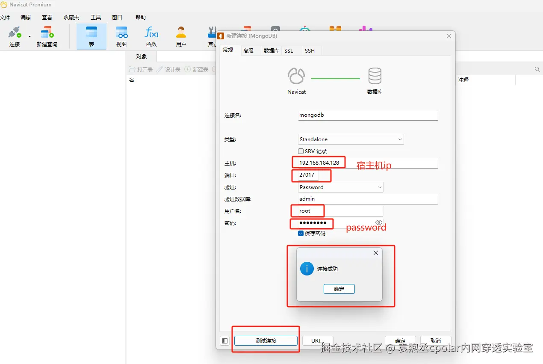Image resolution: width=543 pixels, height=364 pixels.
Task: Click 确定 at the connection dialog bottom
Action: [x=400, y=341]
